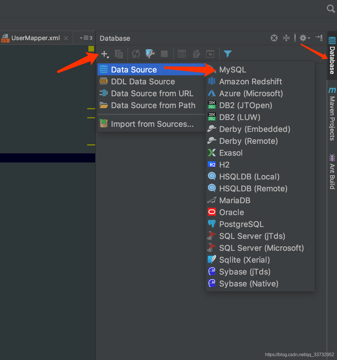Hide the Database tool window with the hide icon
The width and height of the screenshot is (337, 360).
[x=319, y=38]
